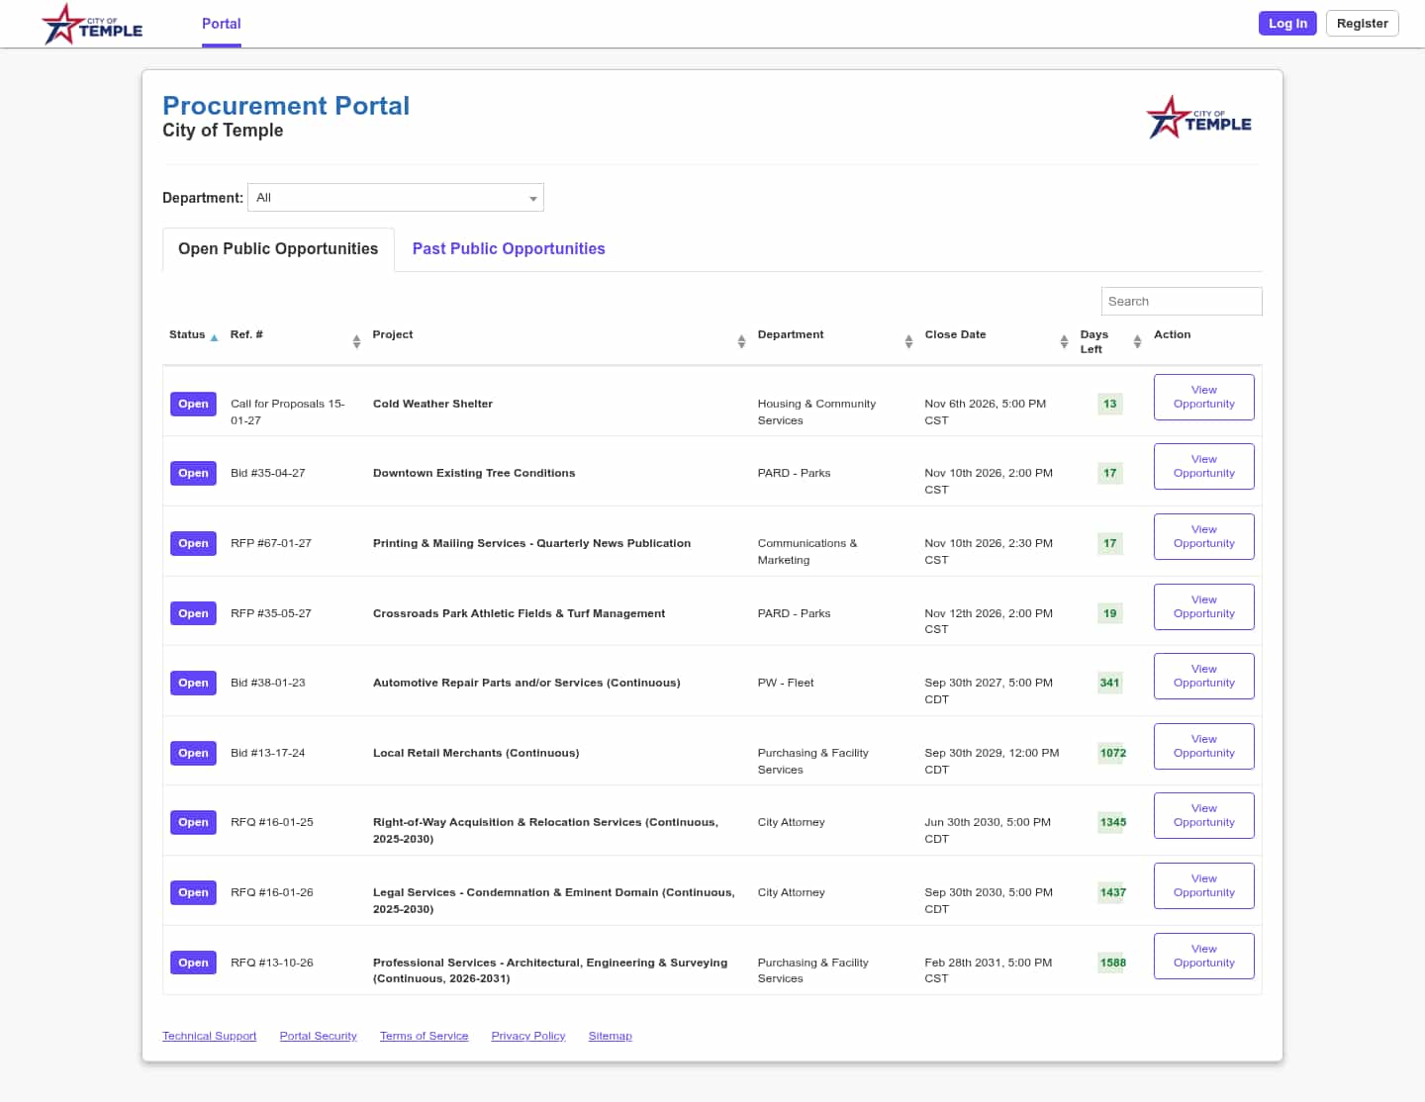Sort by Department column arrows
The width and height of the screenshot is (1425, 1102).
click(908, 341)
